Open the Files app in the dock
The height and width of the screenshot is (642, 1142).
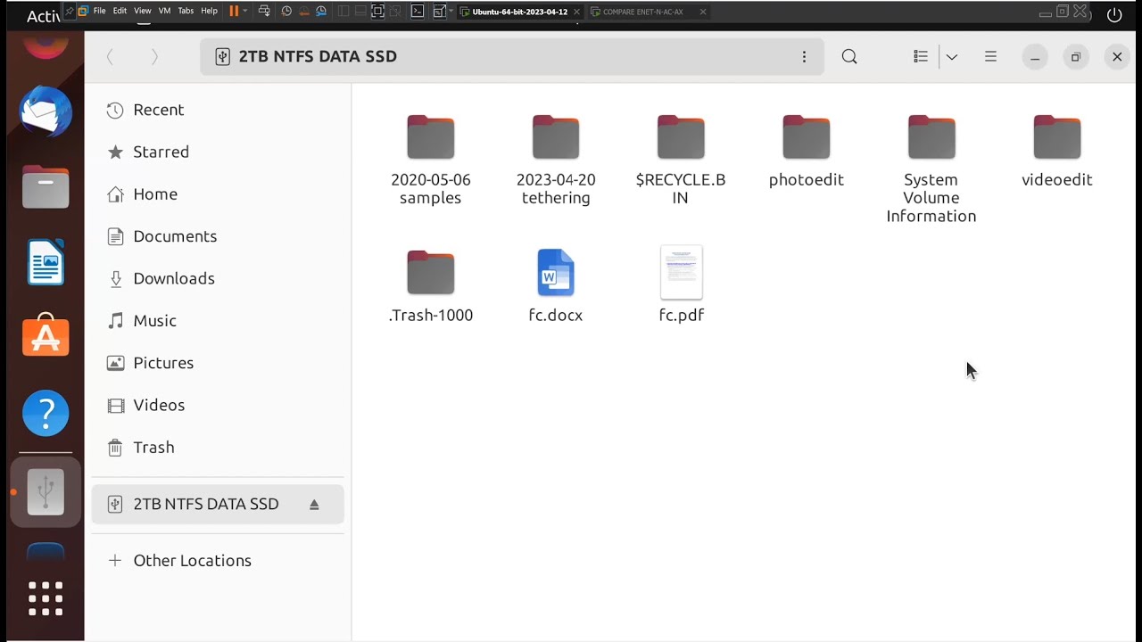point(46,187)
